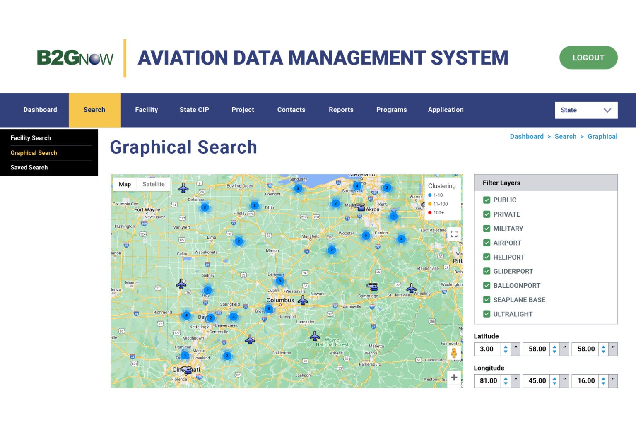Click the airplane marker beside Columbus

point(303,300)
